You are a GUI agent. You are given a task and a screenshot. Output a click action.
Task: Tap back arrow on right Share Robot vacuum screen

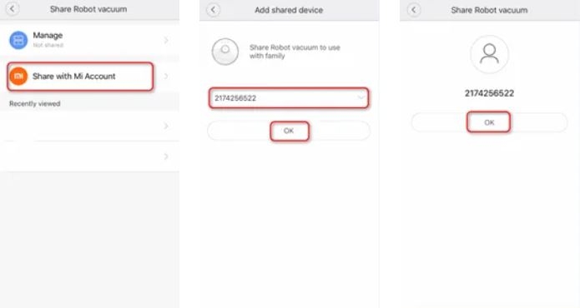[x=414, y=10]
